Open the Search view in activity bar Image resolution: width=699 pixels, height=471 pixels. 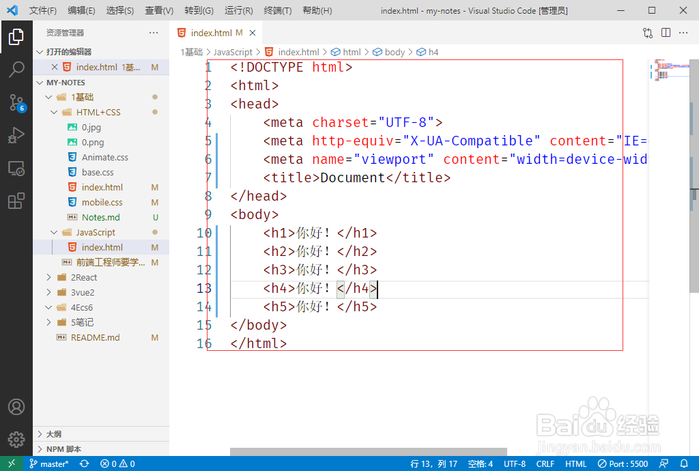click(x=16, y=70)
